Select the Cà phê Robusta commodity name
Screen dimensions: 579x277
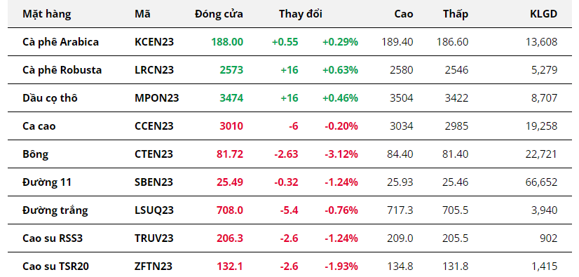point(62,70)
